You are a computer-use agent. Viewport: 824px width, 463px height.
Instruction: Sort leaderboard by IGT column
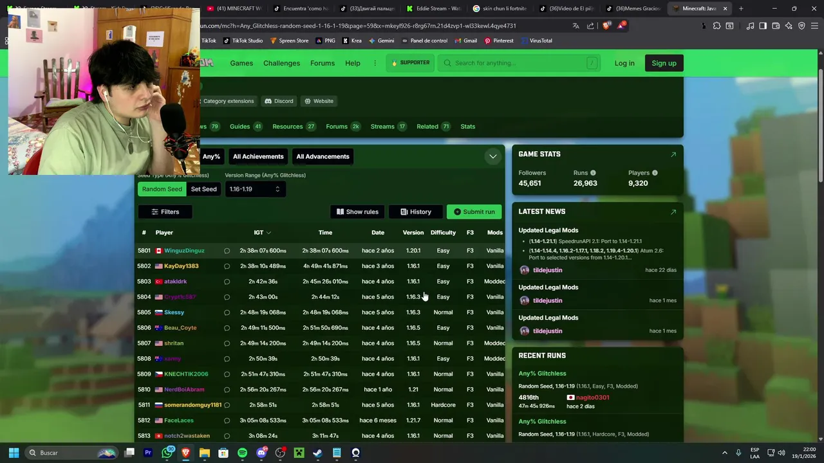[x=262, y=232]
